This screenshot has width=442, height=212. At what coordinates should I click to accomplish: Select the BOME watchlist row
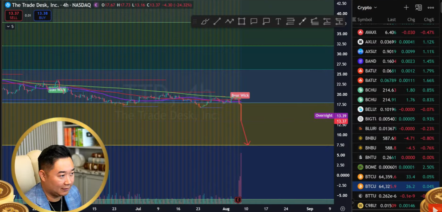[x=396, y=167]
